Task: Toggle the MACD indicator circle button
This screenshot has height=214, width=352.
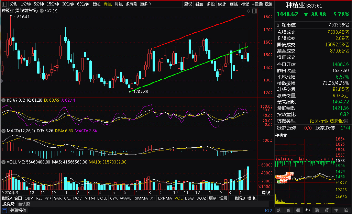Action: tap(3, 131)
